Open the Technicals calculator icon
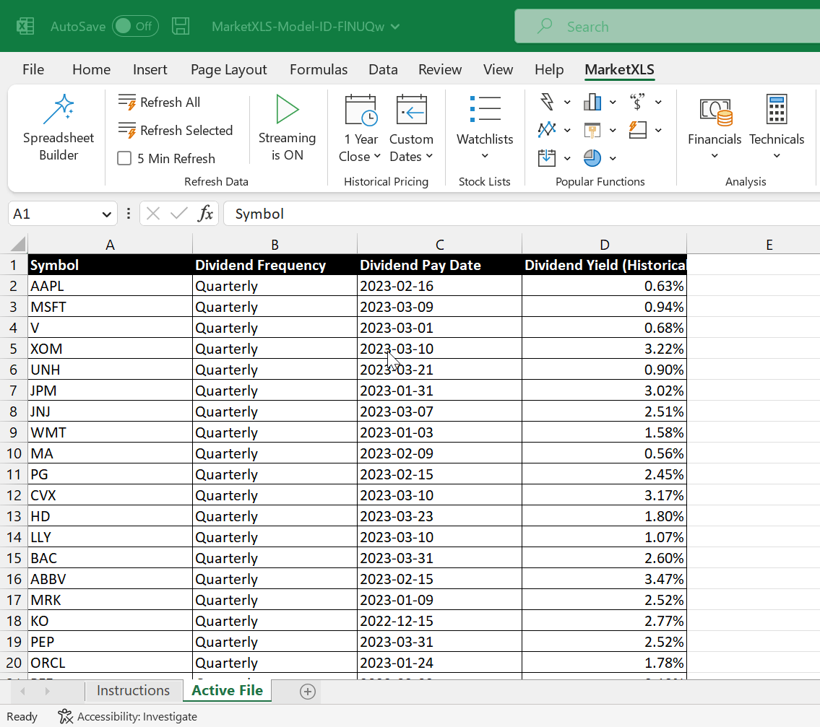The height and width of the screenshot is (727, 820). (x=777, y=109)
